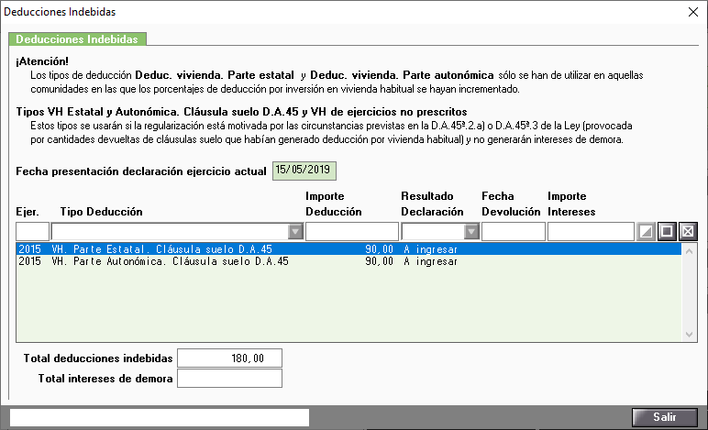Click the 'Total deducciones indebidas' label
The height and width of the screenshot is (430, 708).
click(x=98, y=358)
